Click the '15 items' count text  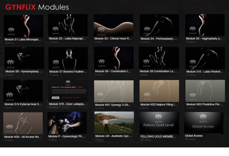tap(100, 108)
